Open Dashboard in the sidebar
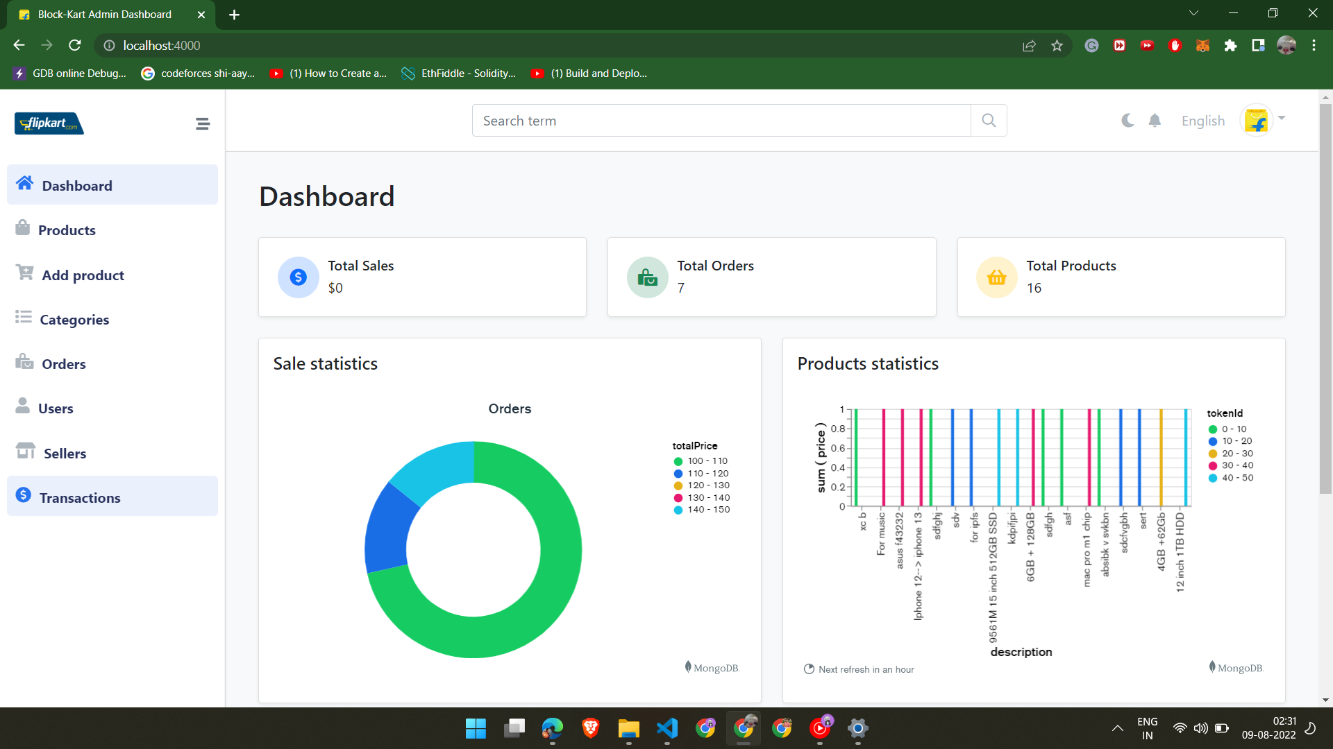 point(112,185)
